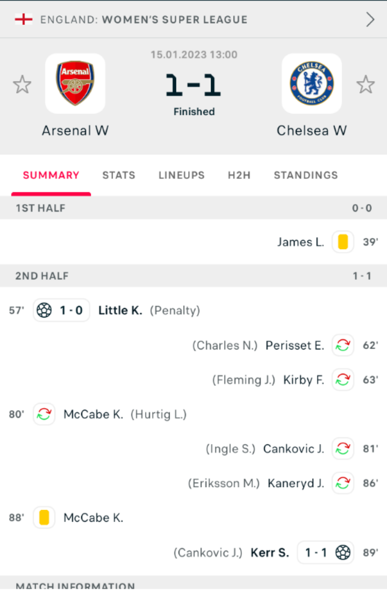This screenshot has width=387, height=591.
Task: Go to the H2H tab
Action: pyautogui.click(x=239, y=175)
